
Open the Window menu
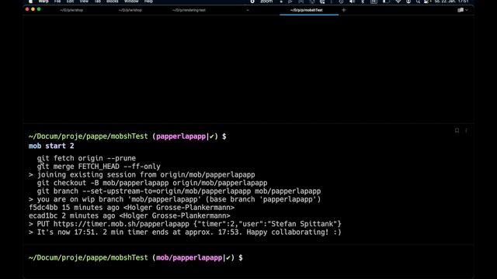point(131,2)
